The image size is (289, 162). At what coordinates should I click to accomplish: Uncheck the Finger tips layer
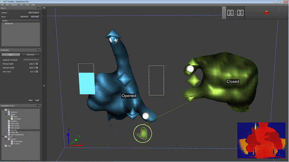pyautogui.click(x=9, y=132)
